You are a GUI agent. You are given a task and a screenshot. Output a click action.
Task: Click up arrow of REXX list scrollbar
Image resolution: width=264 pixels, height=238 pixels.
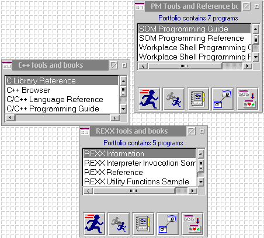201,154
